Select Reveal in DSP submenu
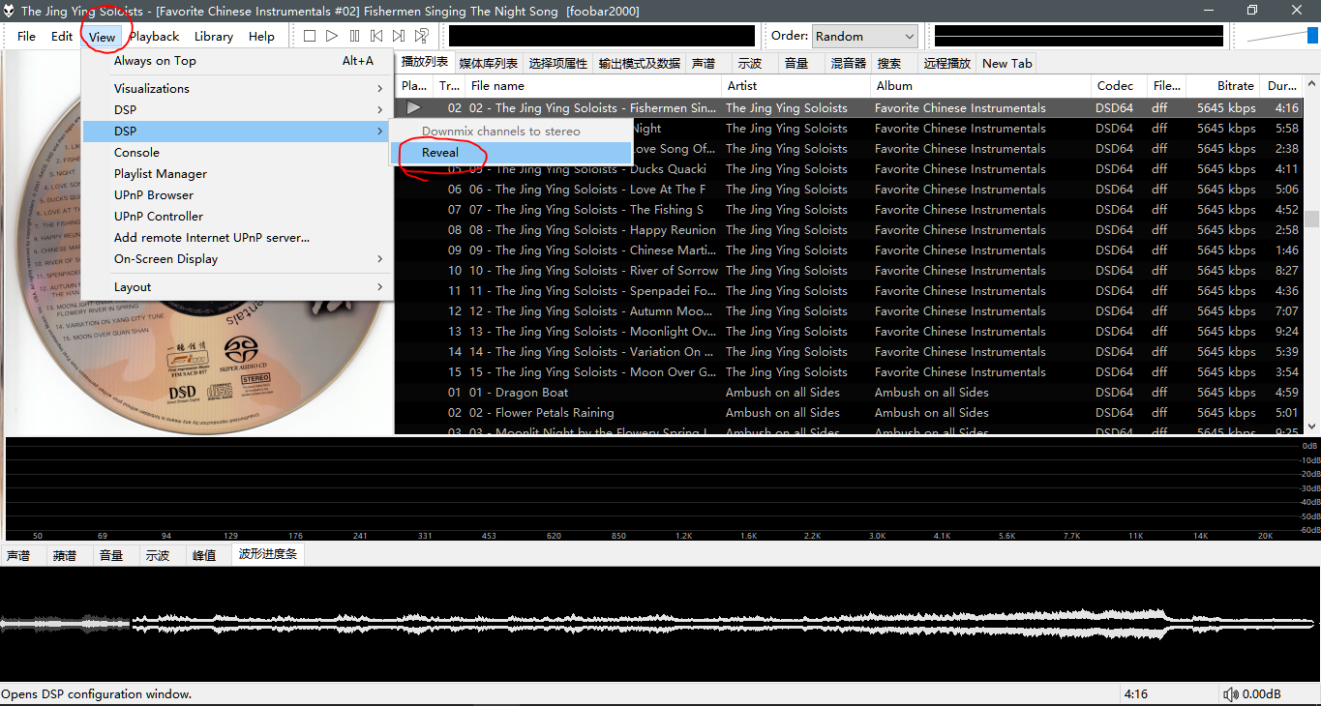Screen dimensions: 1321x706 pyautogui.click(x=440, y=153)
